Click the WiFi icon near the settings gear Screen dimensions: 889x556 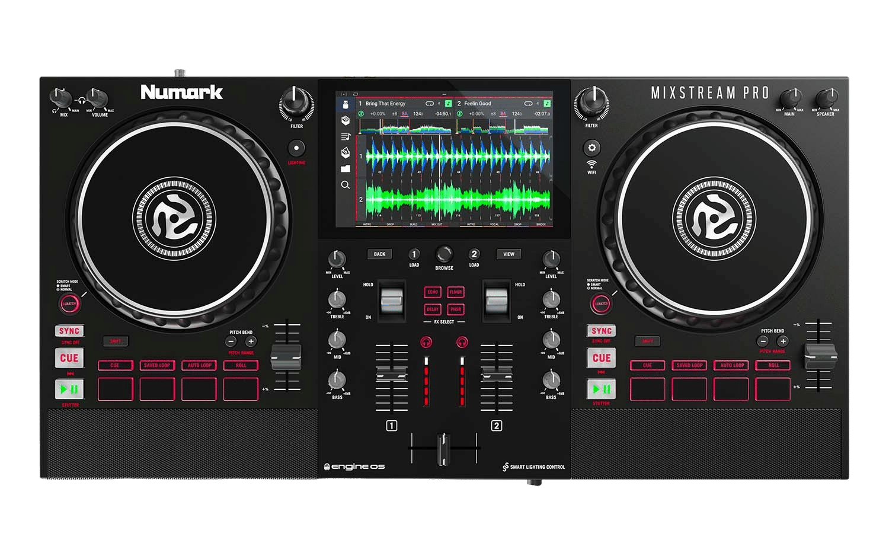tap(591, 165)
